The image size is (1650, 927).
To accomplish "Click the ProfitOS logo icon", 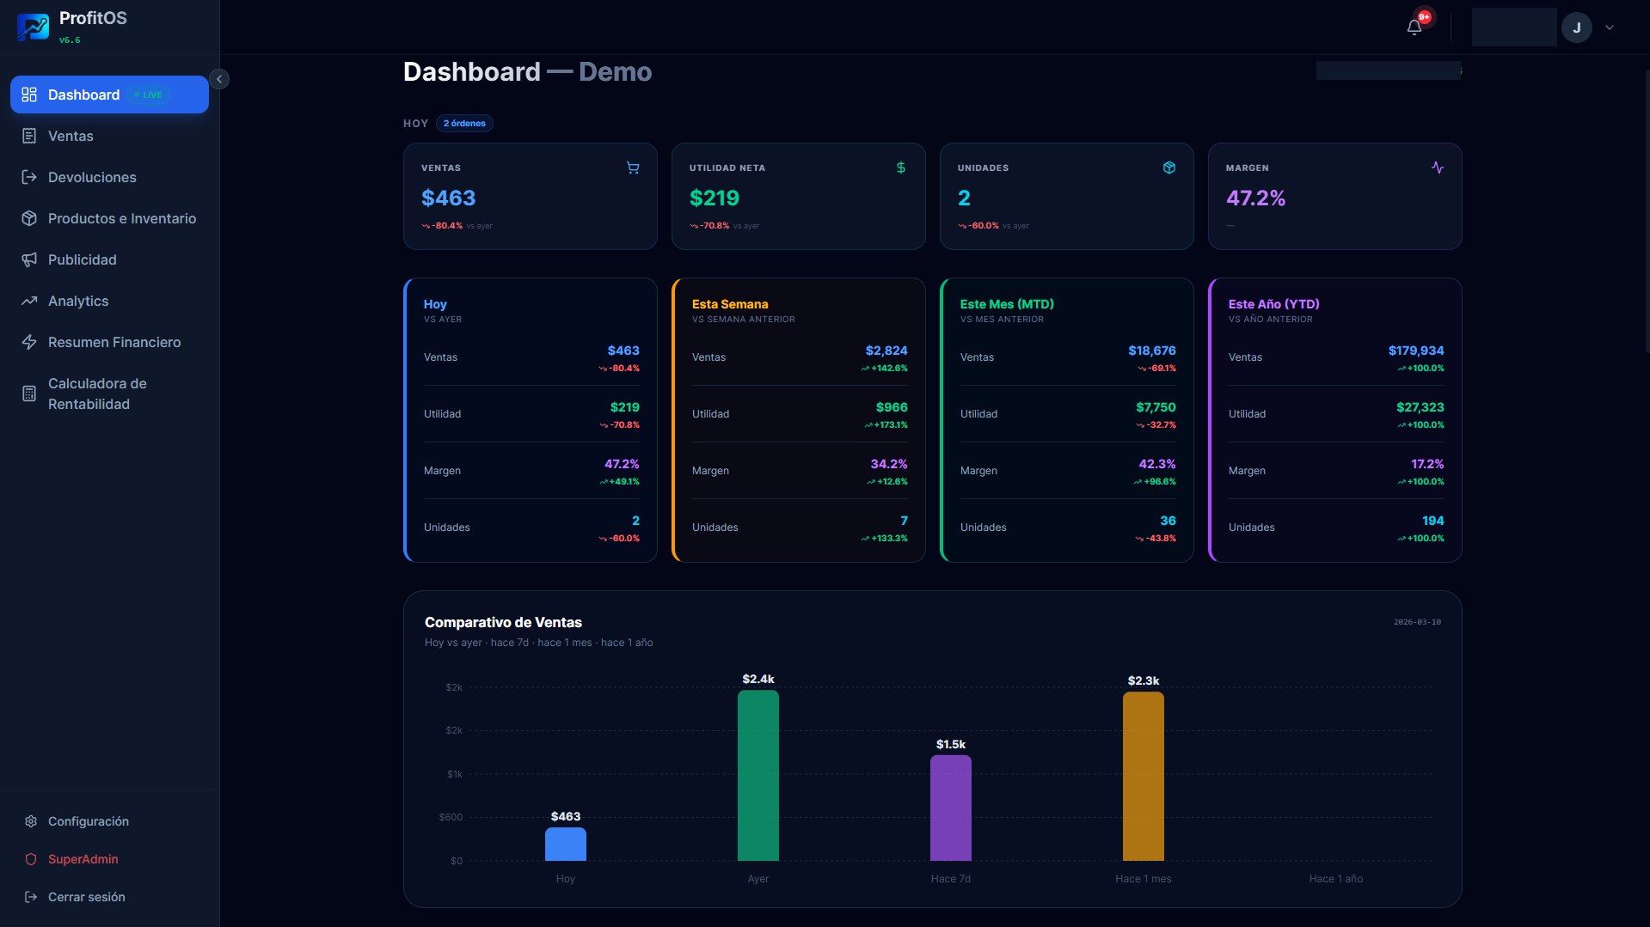I will coord(33,27).
